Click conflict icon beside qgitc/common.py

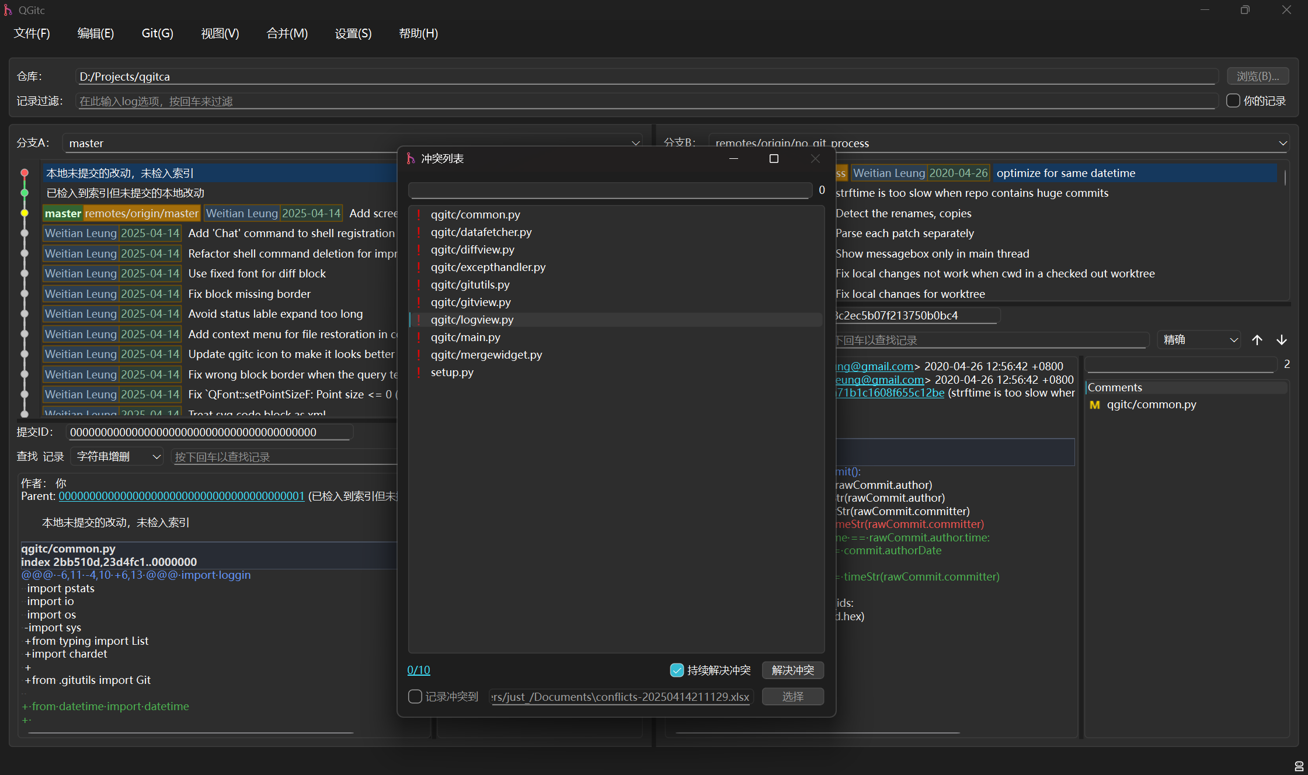coord(419,214)
